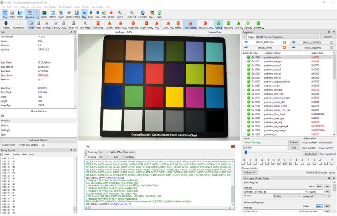Open the Page BASIC Preview Registers dropdown

click(287, 37)
